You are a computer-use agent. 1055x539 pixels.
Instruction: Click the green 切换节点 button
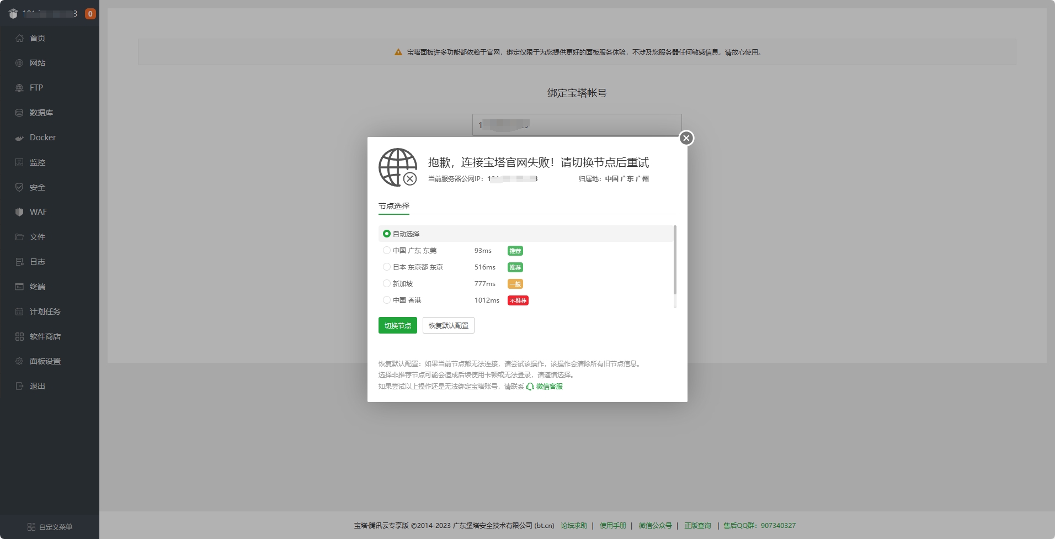click(398, 325)
